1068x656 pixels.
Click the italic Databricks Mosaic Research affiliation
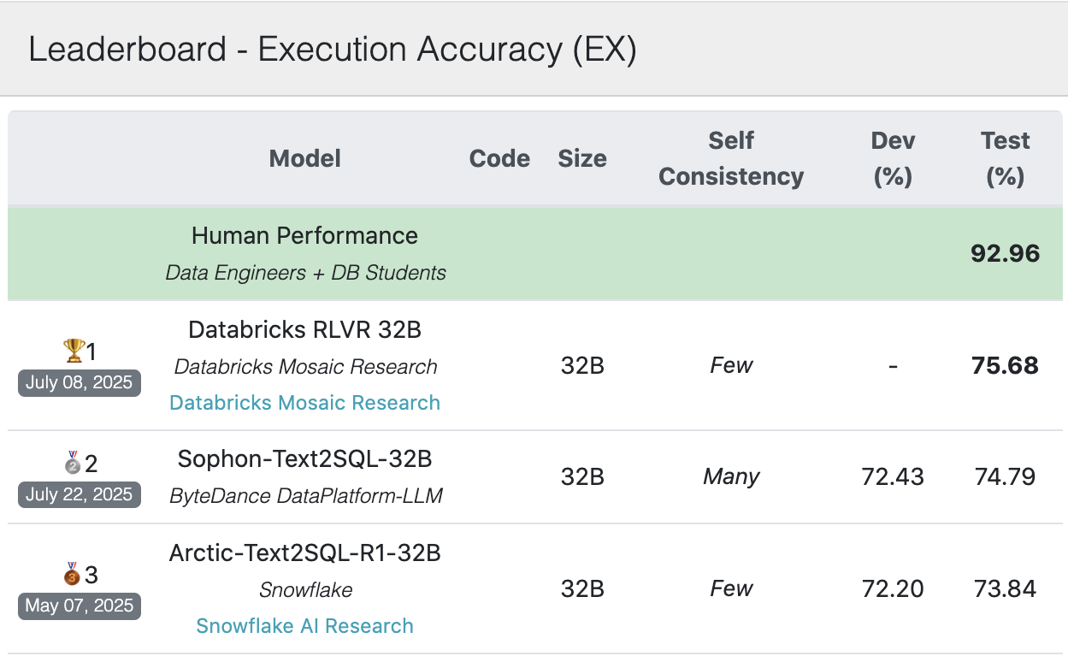coord(305,367)
